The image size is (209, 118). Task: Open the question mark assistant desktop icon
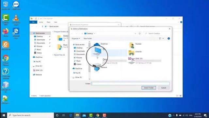tap(6, 73)
